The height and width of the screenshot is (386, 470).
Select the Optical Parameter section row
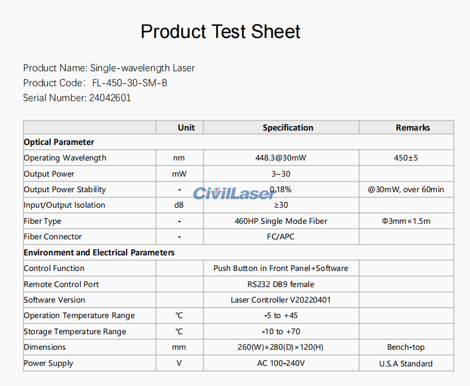pyautogui.click(x=239, y=142)
